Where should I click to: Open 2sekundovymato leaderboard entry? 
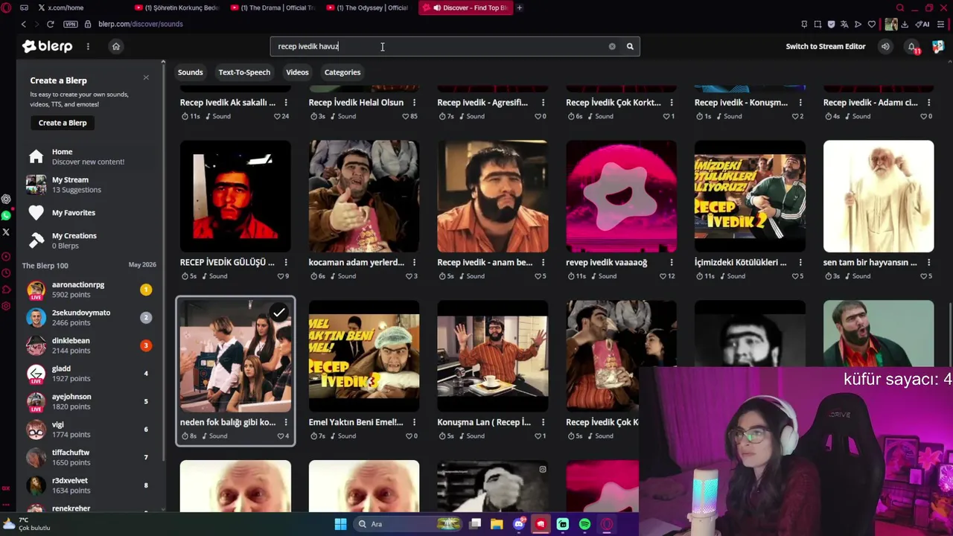[89, 318]
